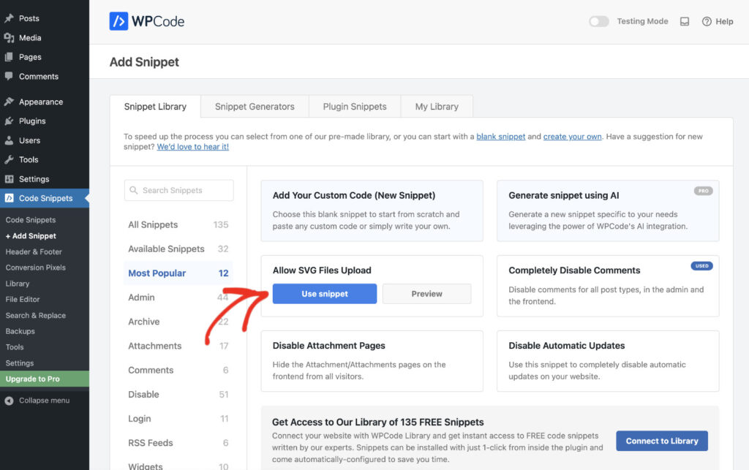
Task: Open the WPCode inbox icon near Testing Mode
Action: click(685, 21)
